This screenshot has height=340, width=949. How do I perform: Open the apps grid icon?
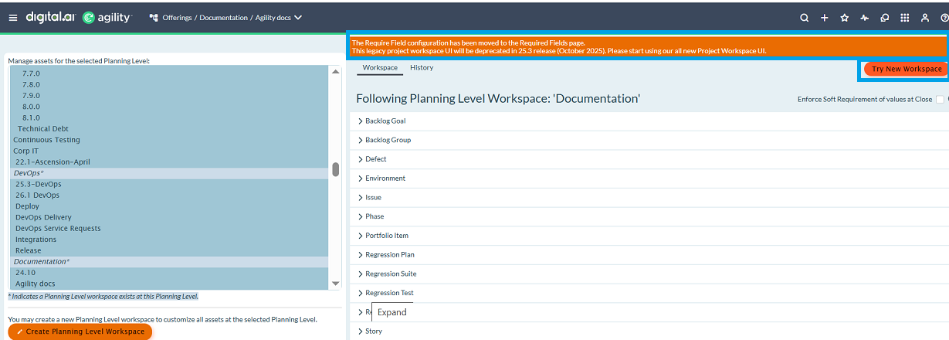(904, 18)
